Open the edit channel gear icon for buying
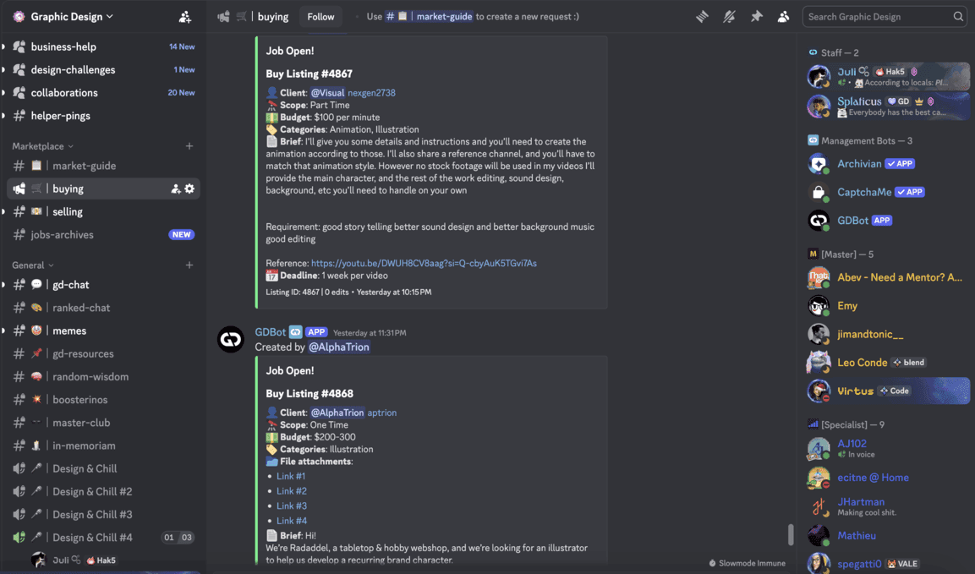Image resolution: width=975 pixels, height=574 pixels. [189, 188]
